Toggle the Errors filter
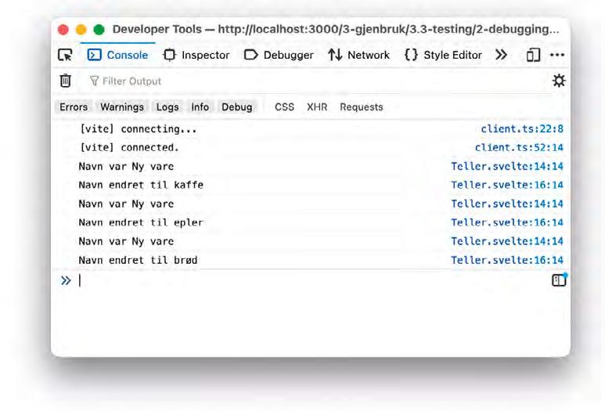 pyautogui.click(x=74, y=107)
